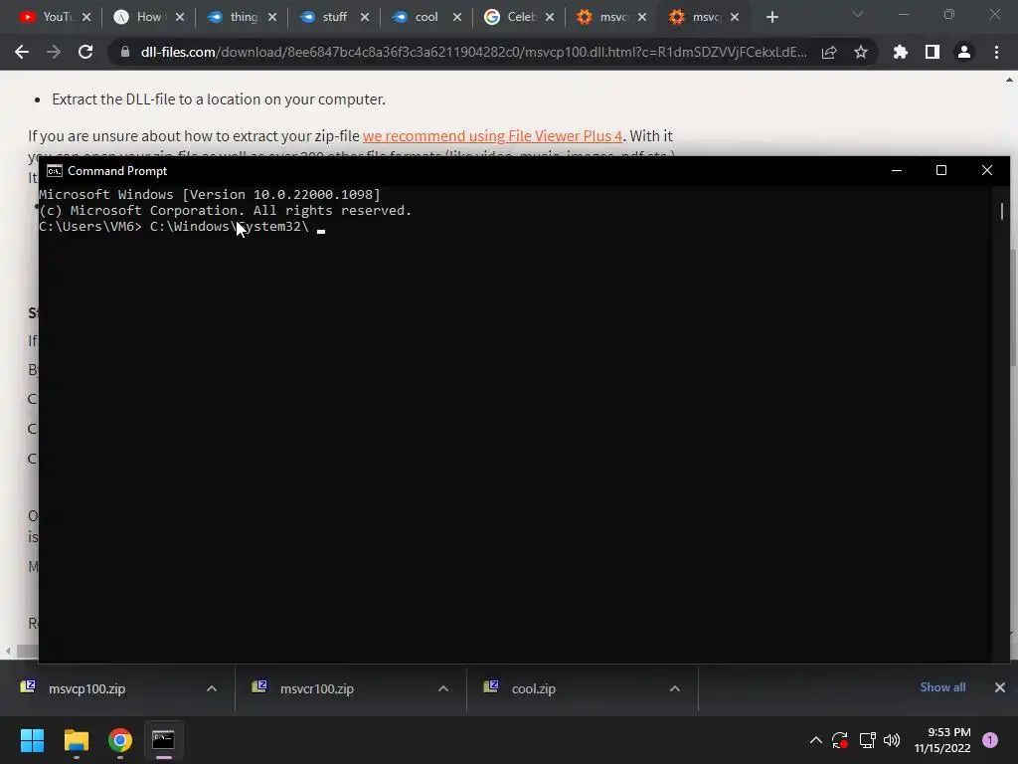Close the active msvcp tab
This screenshot has width=1018, height=764.
pos(735,17)
